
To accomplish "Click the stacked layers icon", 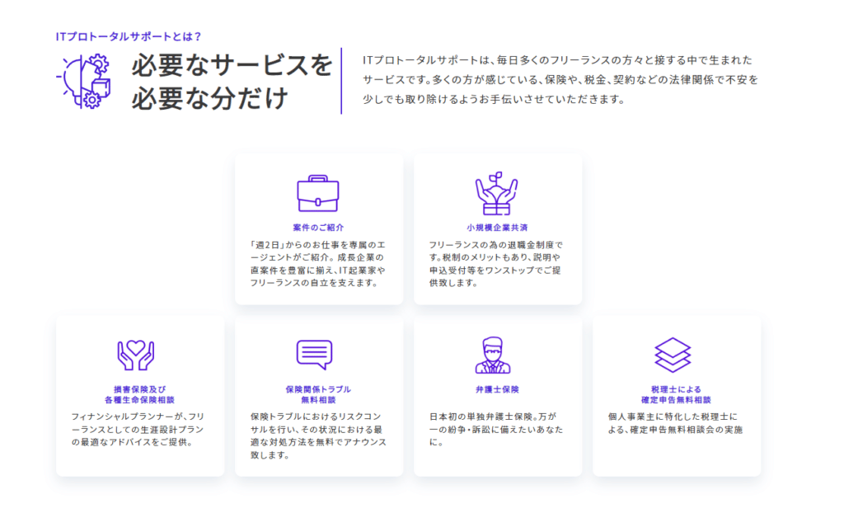I will point(673,355).
